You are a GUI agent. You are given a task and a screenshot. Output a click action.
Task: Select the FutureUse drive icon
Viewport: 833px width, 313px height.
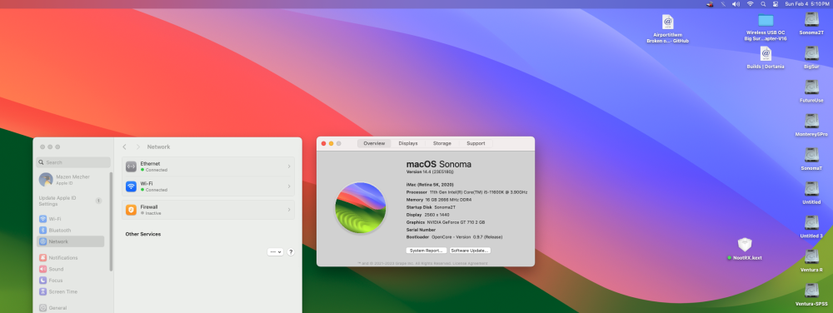point(811,87)
